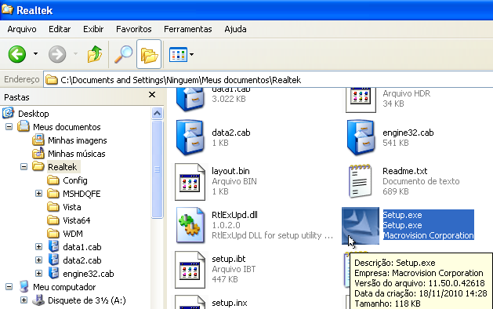The image size is (493, 309).
Task: Click the highlighted Setup.exe file name
Action: point(402,215)
